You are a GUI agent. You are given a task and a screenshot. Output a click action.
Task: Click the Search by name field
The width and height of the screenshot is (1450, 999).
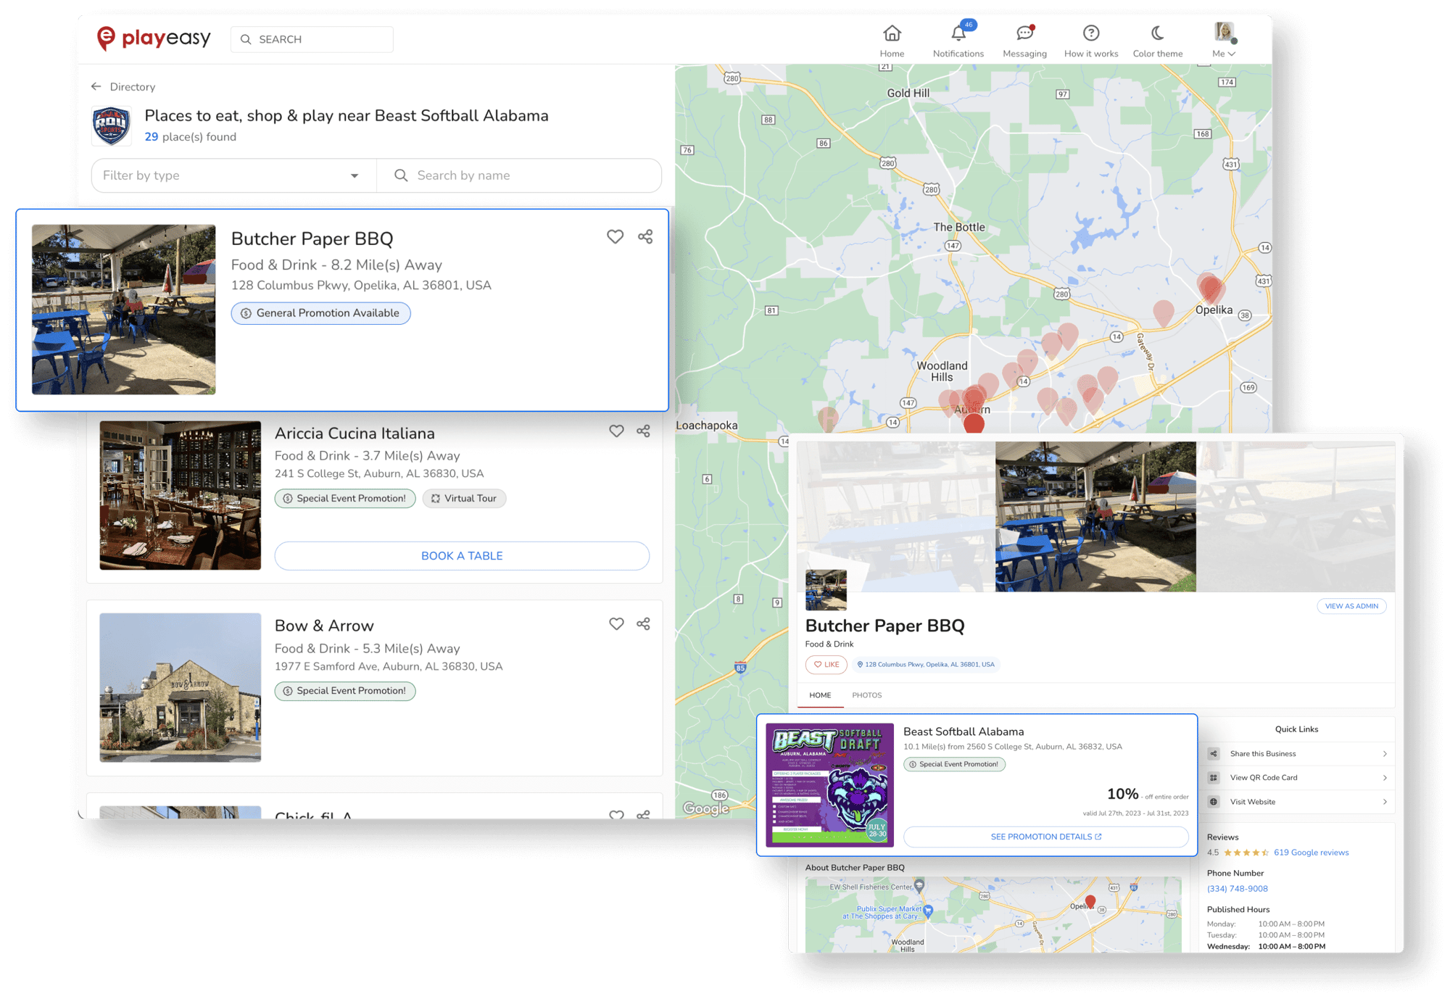(x=519, y=175)
